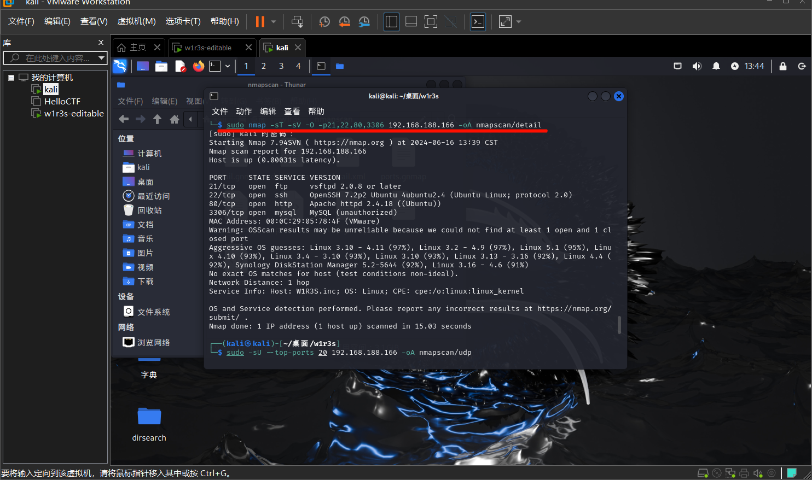Close the library panel
The height and width of the screenshot is (480, 812).
(x=101, y=43)
